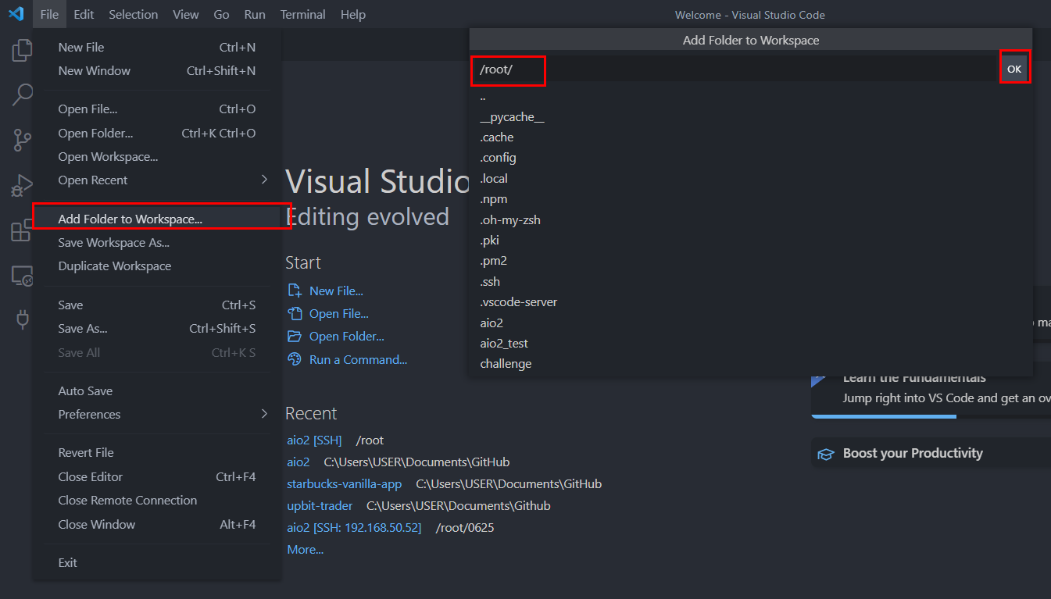Click the VS Code logo icon
1051x599 pixels.
(x=16, y=14)
